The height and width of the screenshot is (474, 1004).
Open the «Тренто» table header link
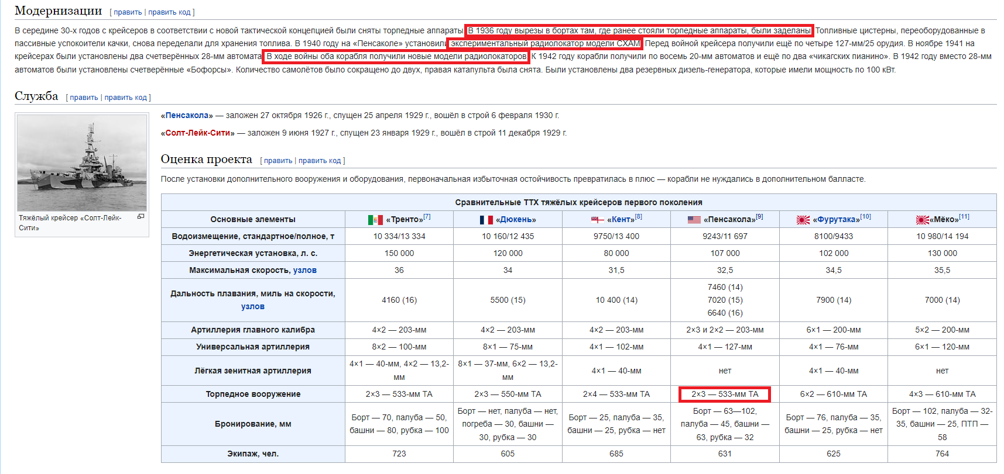coord(405,220)
